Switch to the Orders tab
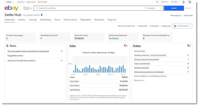The width and height of the screenshot is (199, 106). click(x=22, y=20)
